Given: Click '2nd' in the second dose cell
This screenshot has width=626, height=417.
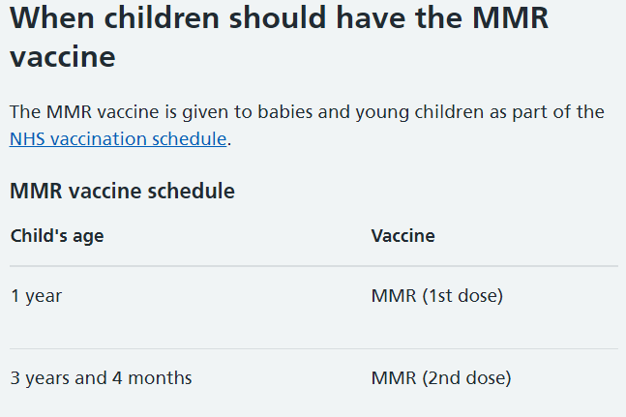Looking at the screenshot, I should pyautogui.click(x=445, y=378).
